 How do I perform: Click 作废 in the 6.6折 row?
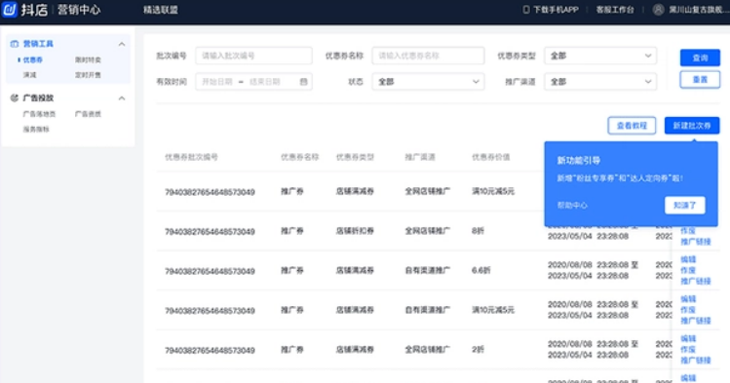(x=688, y=270)
